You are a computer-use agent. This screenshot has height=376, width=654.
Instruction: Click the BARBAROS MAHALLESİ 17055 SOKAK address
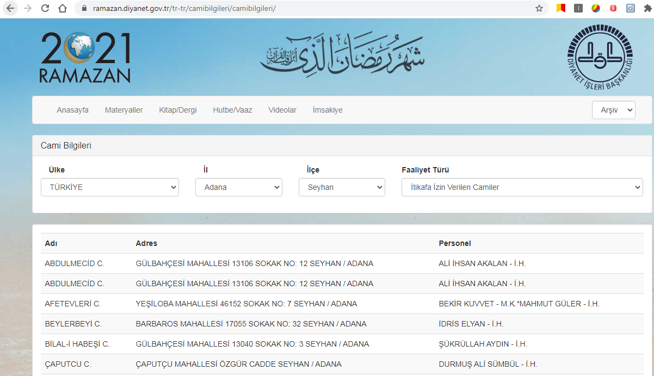[251, 324]
